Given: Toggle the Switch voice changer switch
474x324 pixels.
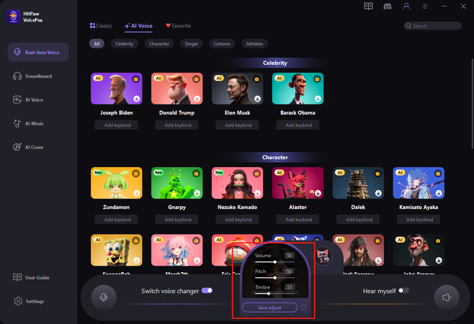Looking at the screenshot, I should (x=207, y=290).
